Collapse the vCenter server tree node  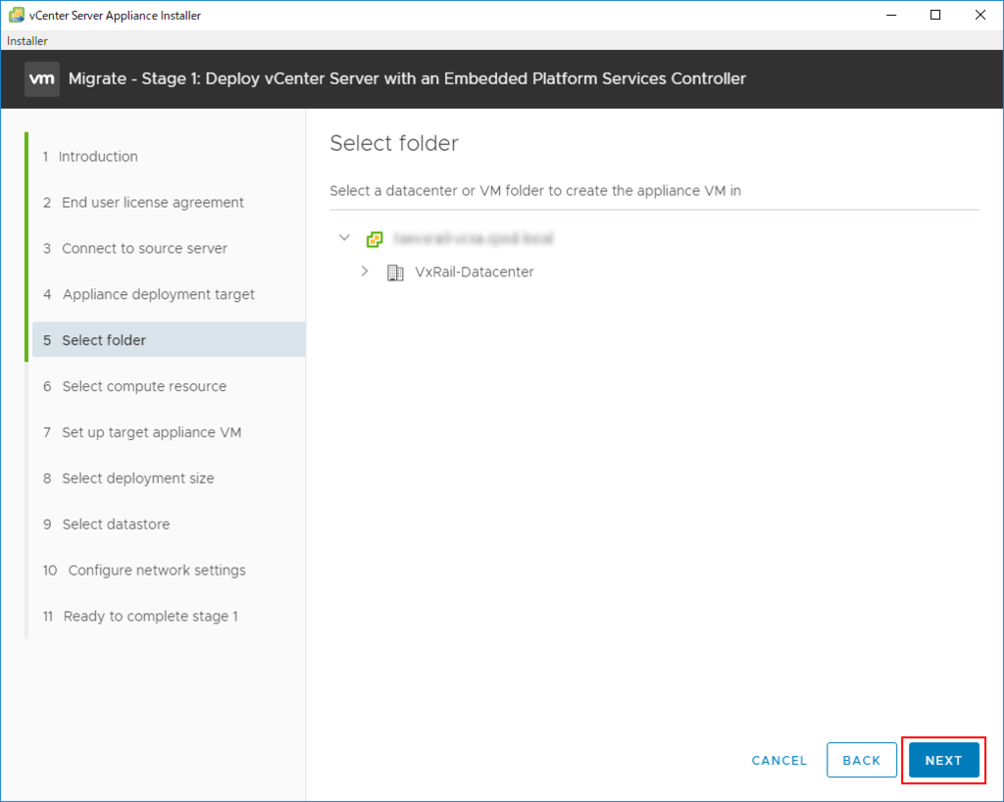pyautogui.click(x=344, y=238)
